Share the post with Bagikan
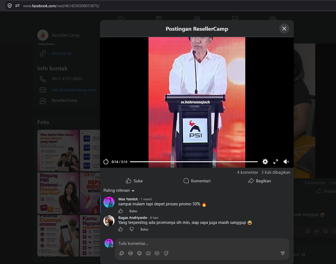 click(x=259, y=181)
